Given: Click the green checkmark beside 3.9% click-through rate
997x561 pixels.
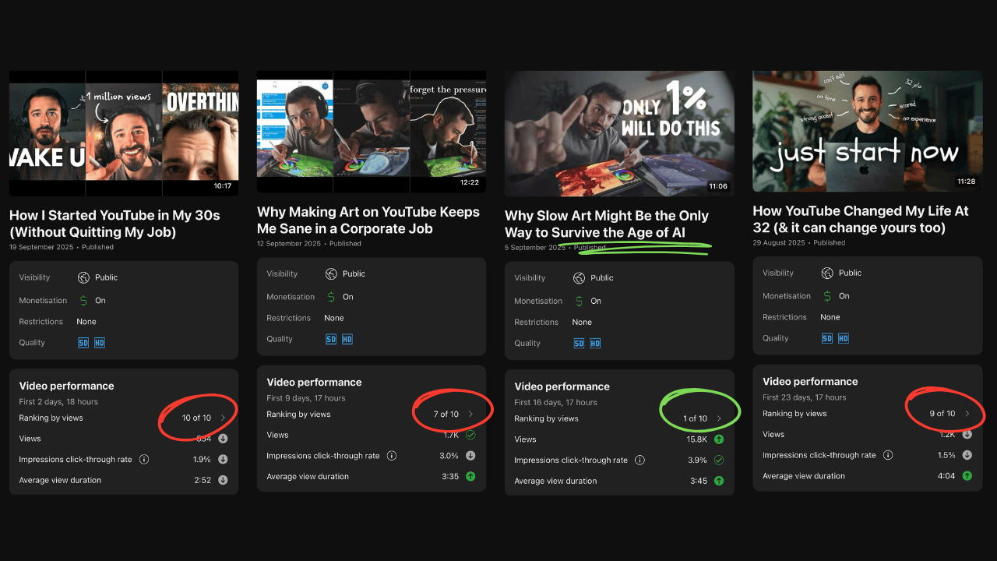Looking at the screenshot, I should [718, 460].
